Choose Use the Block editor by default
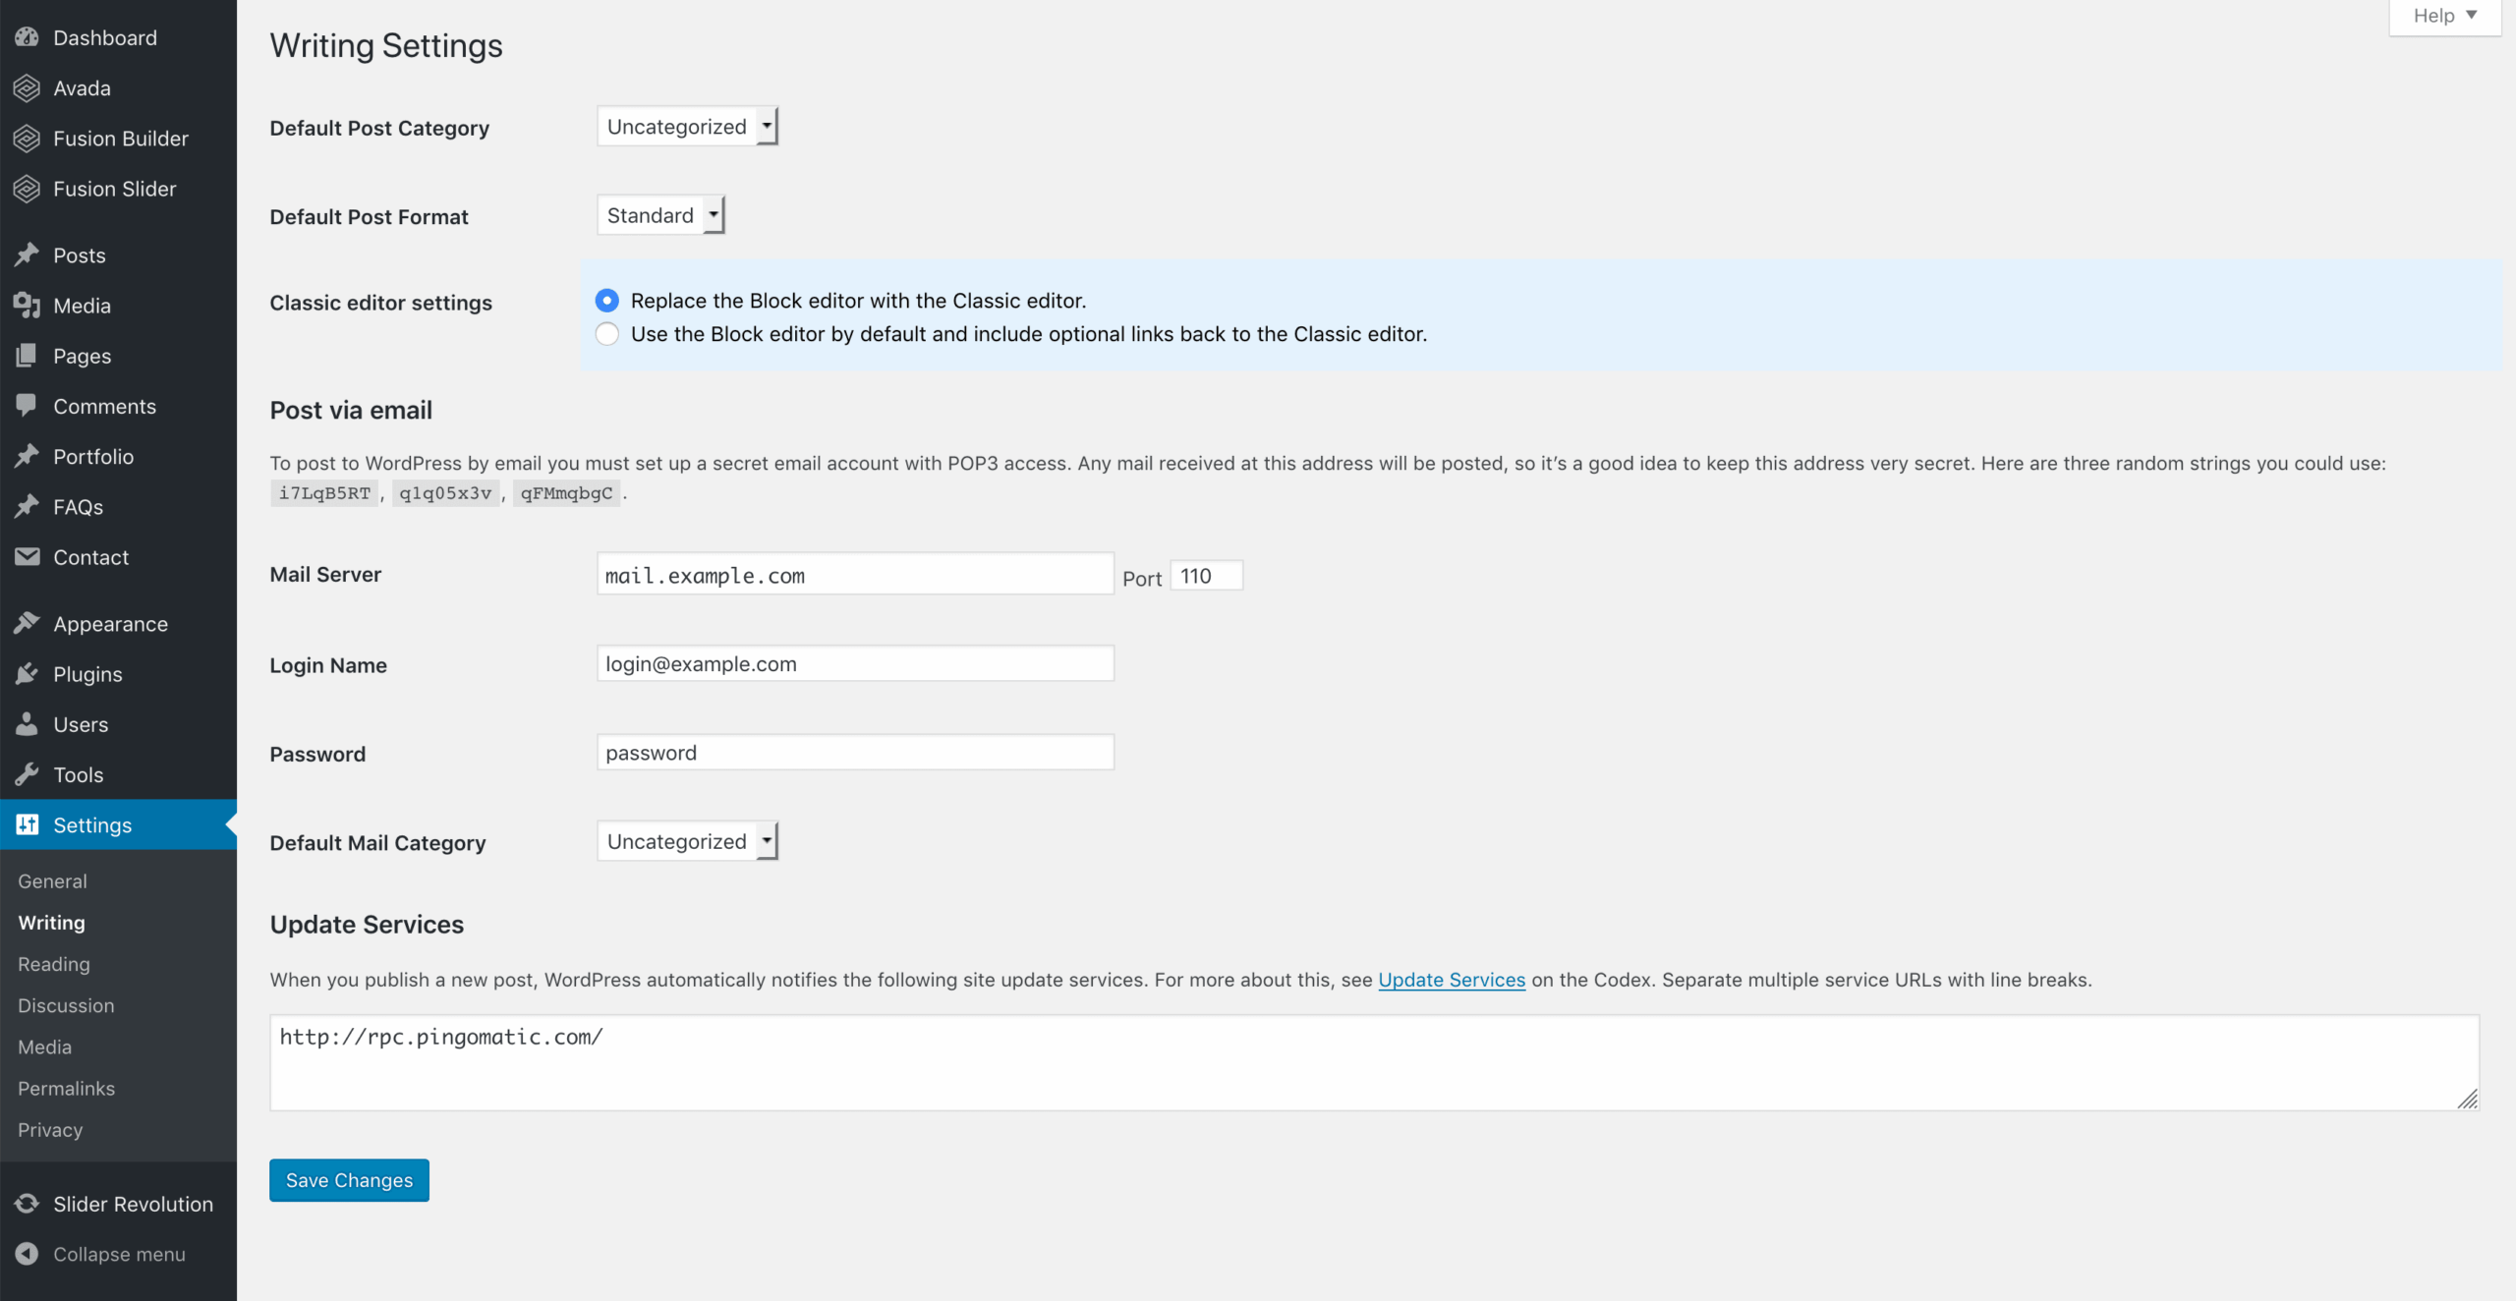The image size is (2516, 1301). click(x=606, y=333)
